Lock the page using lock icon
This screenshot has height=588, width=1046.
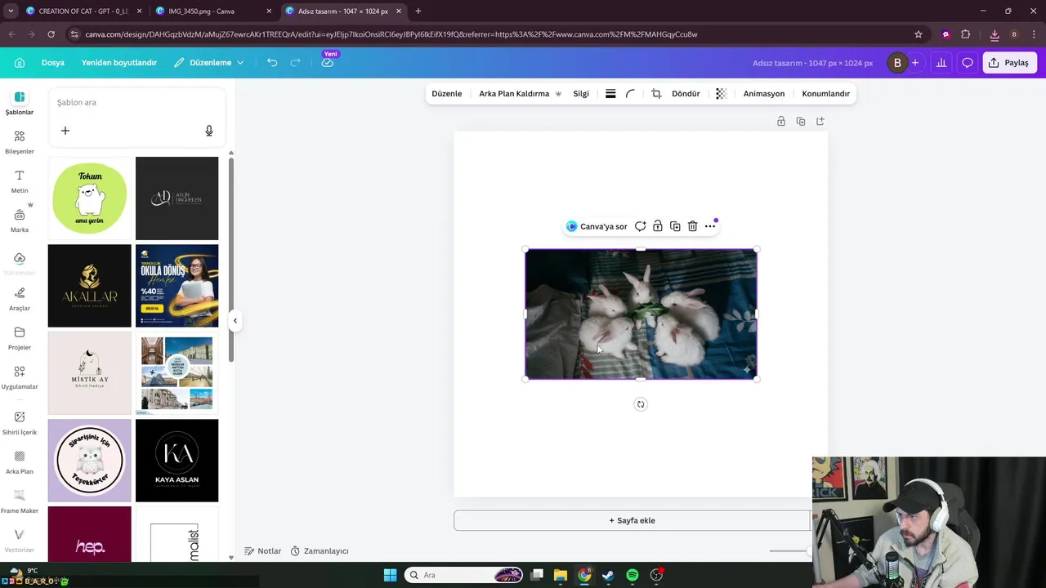(x=781, y=121)
